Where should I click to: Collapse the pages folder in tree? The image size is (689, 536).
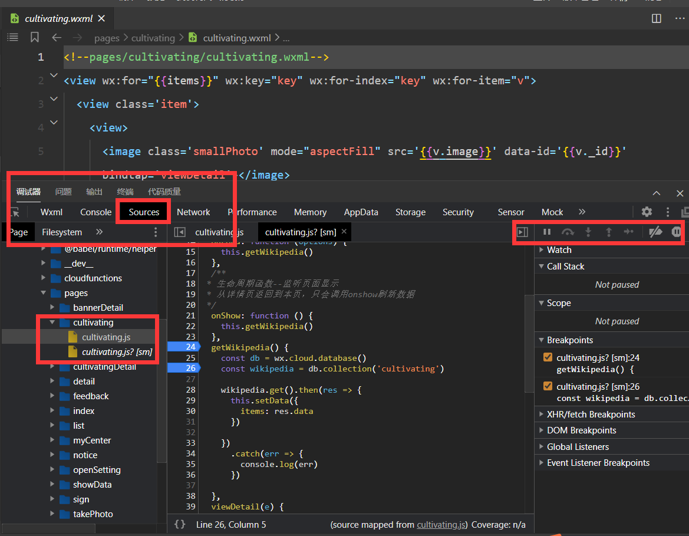[x=44, y=293]
